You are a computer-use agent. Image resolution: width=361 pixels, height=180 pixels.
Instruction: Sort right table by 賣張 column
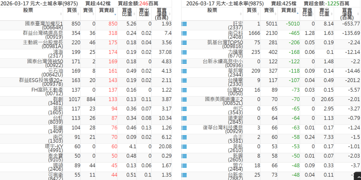coord(269,11)
